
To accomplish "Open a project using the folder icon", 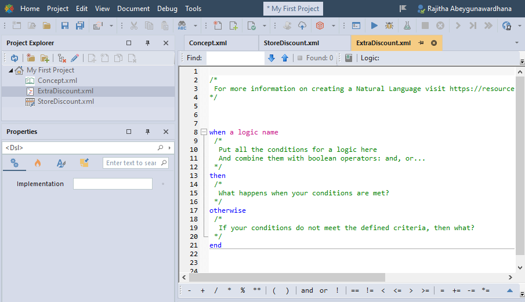I will click(x=46, y=26).
